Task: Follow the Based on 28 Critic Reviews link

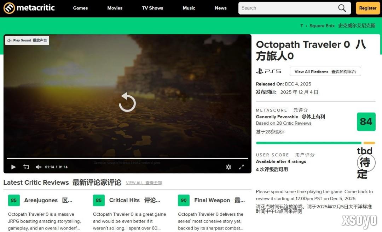Action: click(283, 123)
